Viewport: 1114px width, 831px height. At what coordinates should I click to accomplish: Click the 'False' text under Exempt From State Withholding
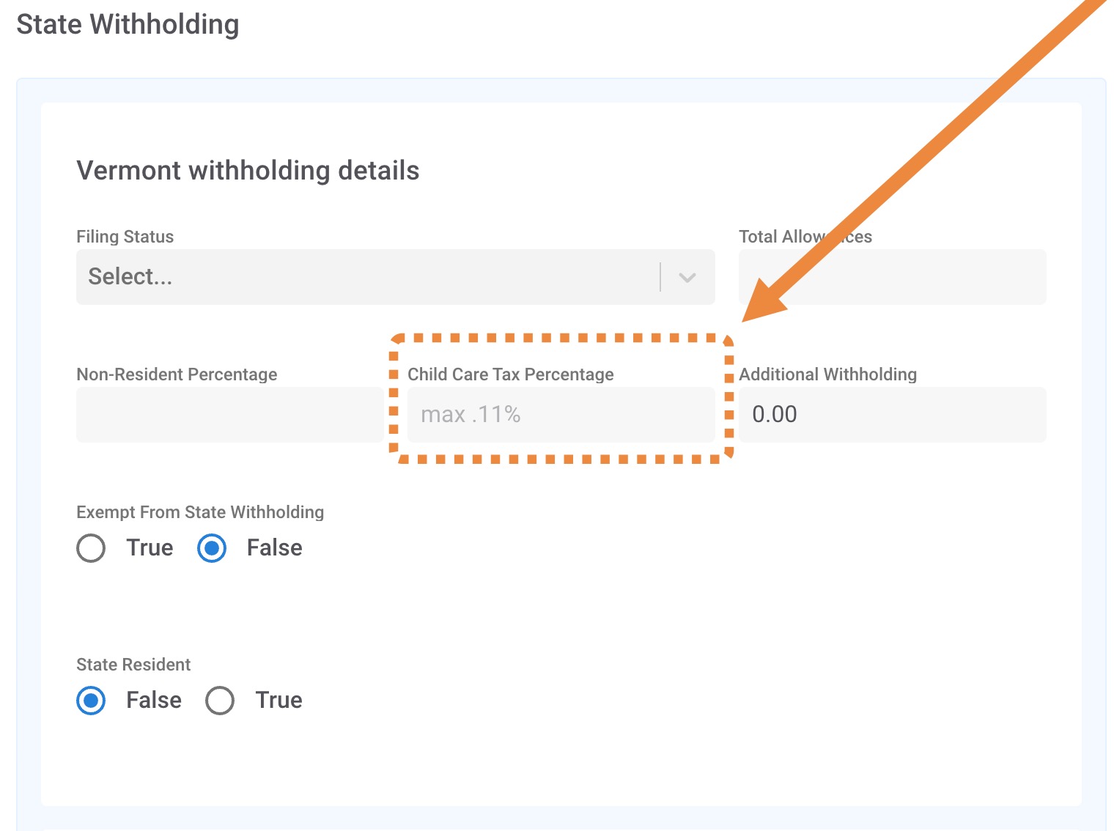(274, 548)
